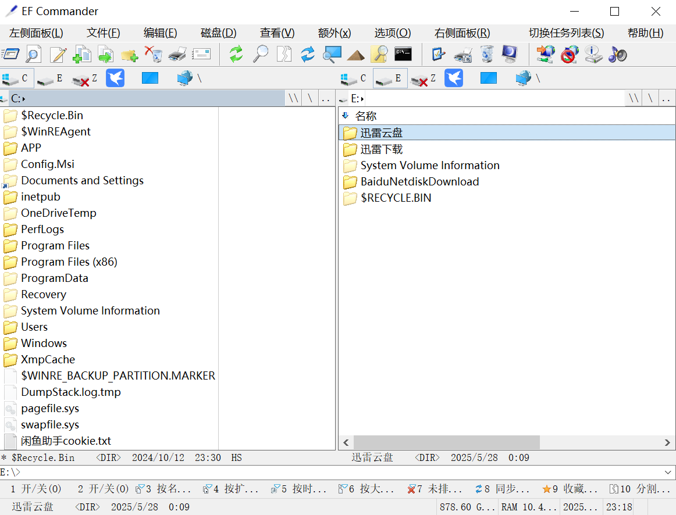The height and width of the screenshot is (515, 676).
Task: Open the 查看(V) menu
Action: 277,33
